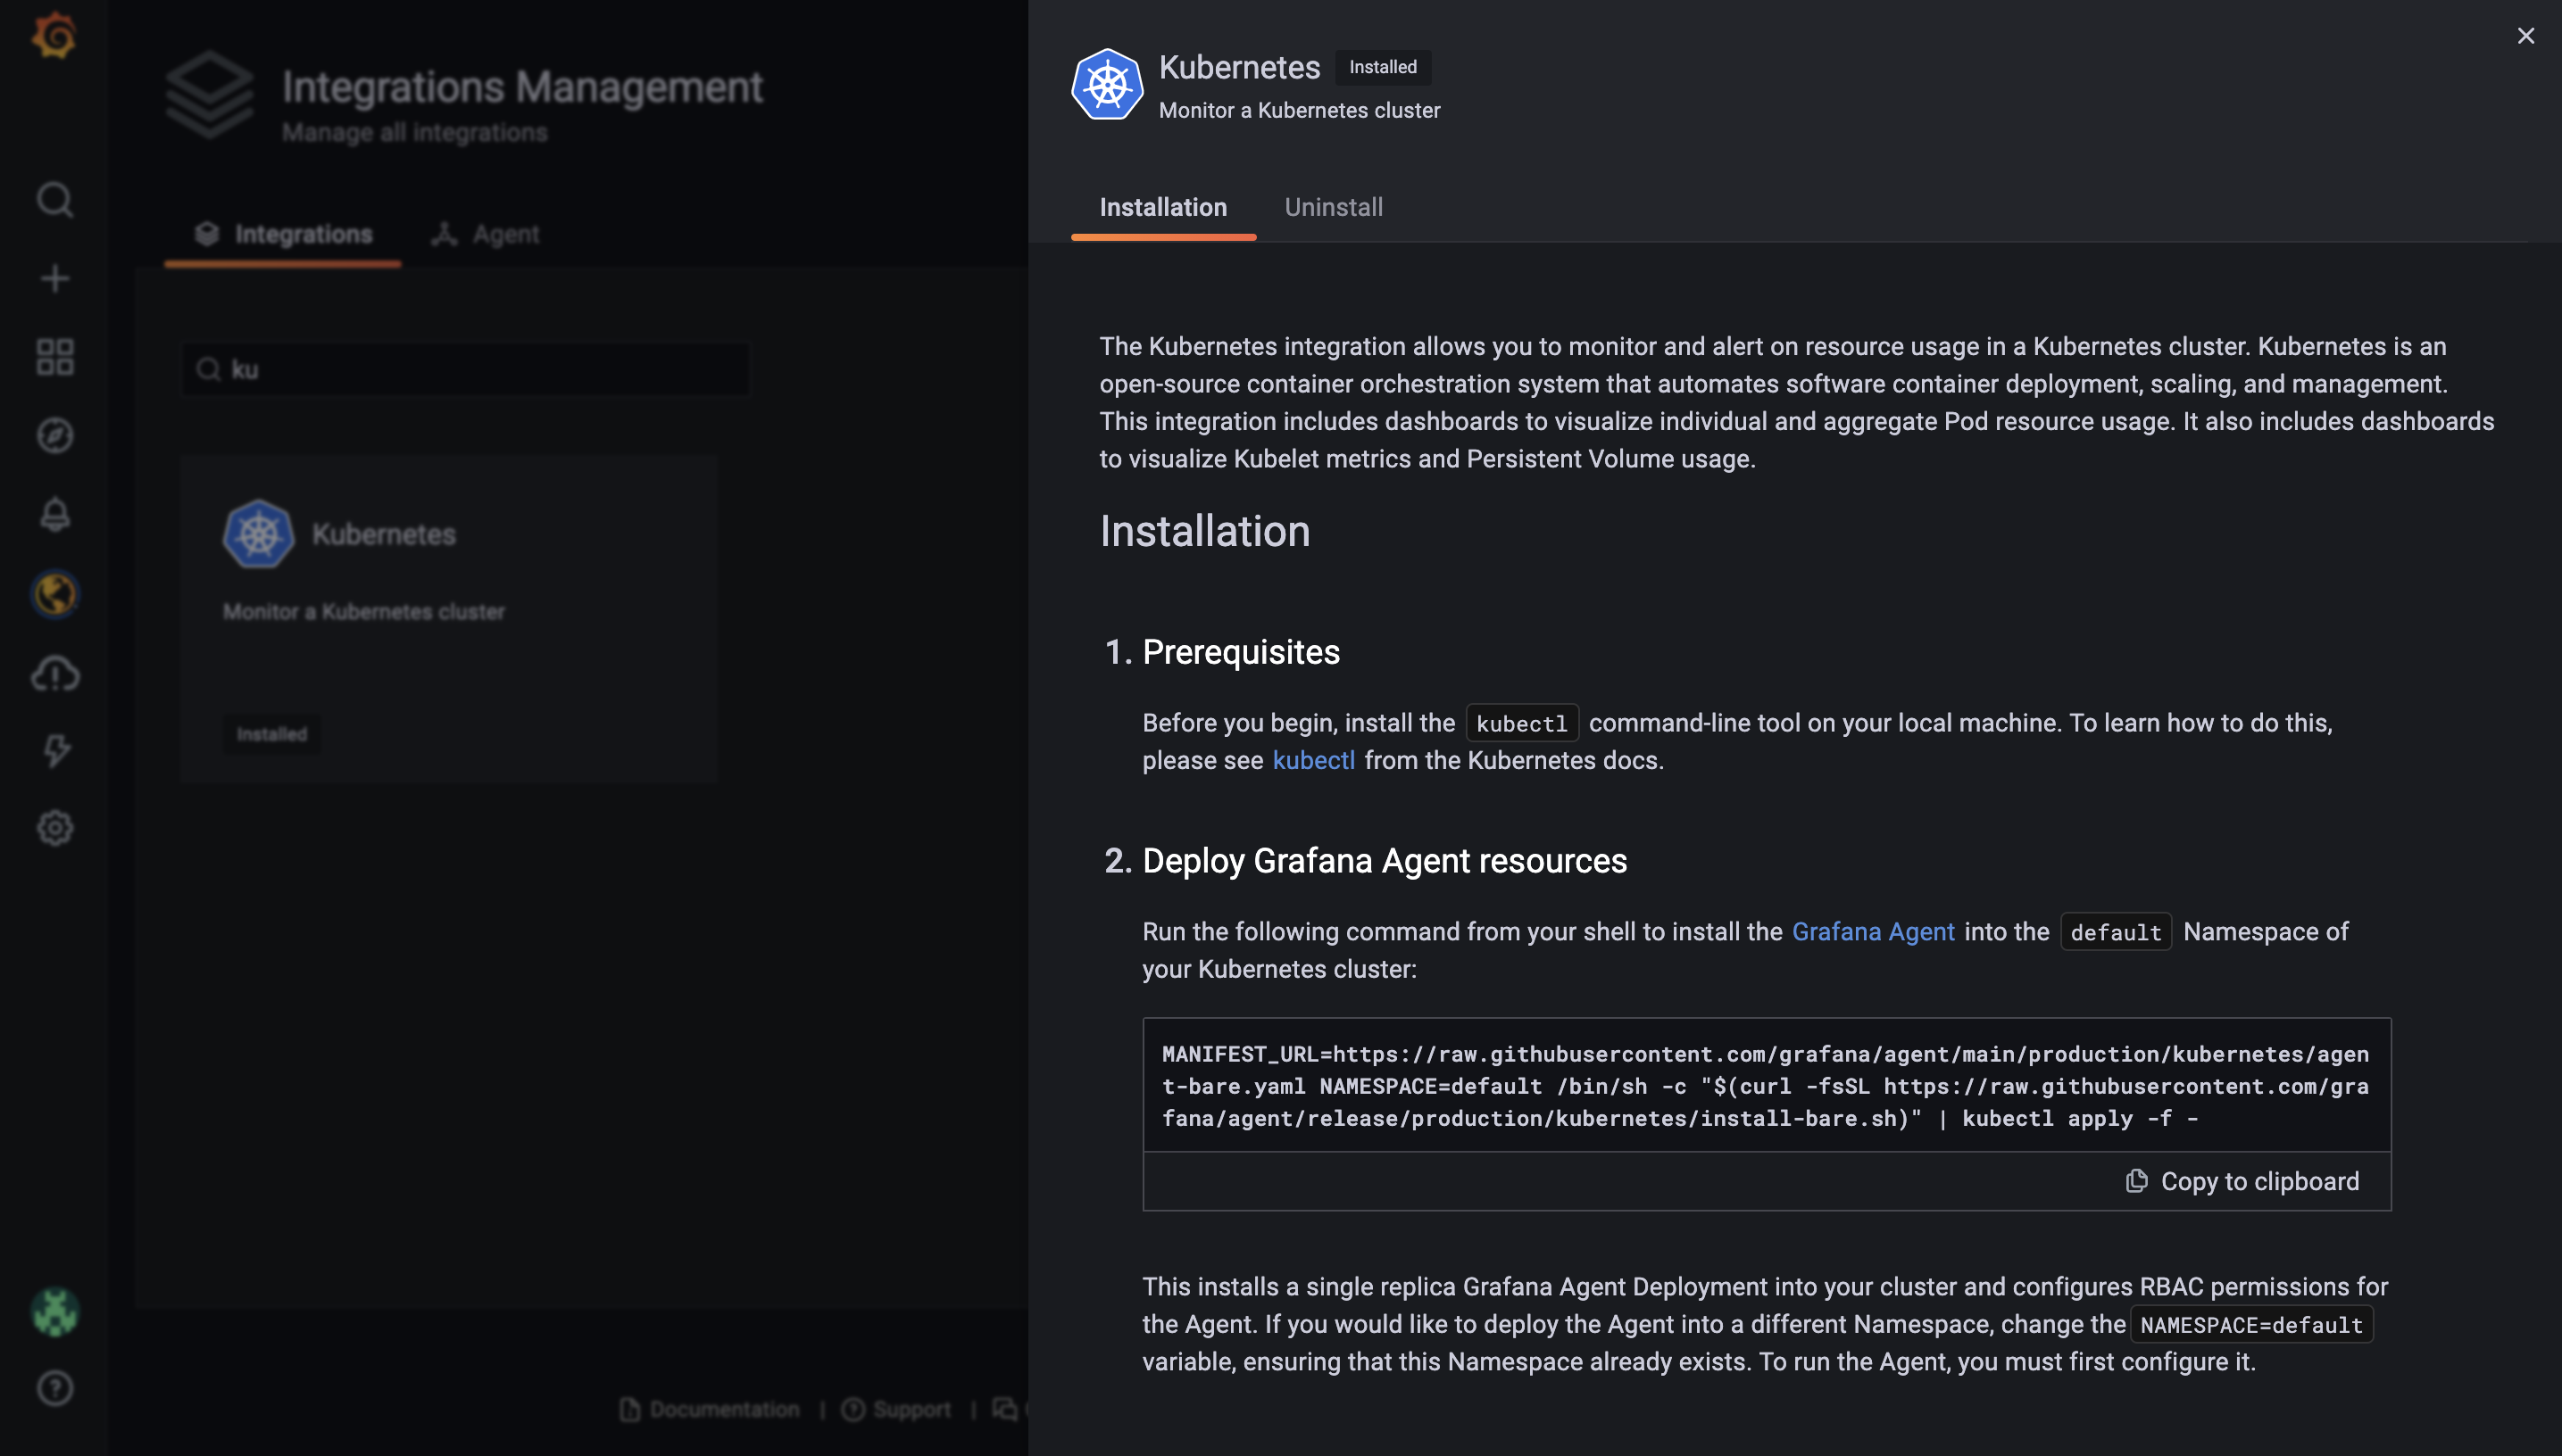Click the lightning bolt icon in the sidebar

pos(56,750)
